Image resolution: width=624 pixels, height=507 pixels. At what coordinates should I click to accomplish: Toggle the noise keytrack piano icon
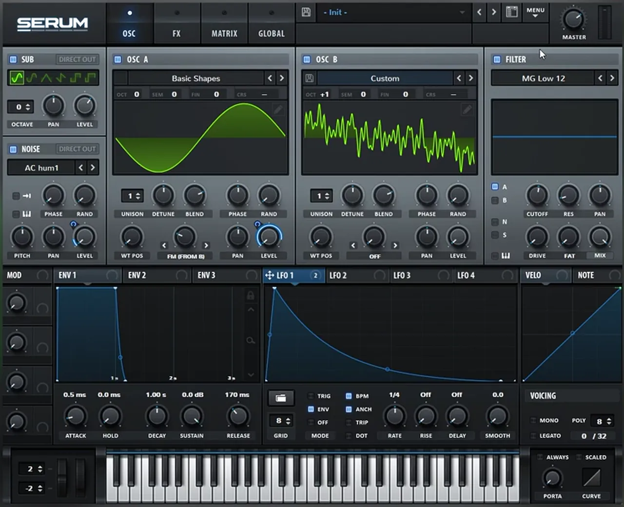26,214
